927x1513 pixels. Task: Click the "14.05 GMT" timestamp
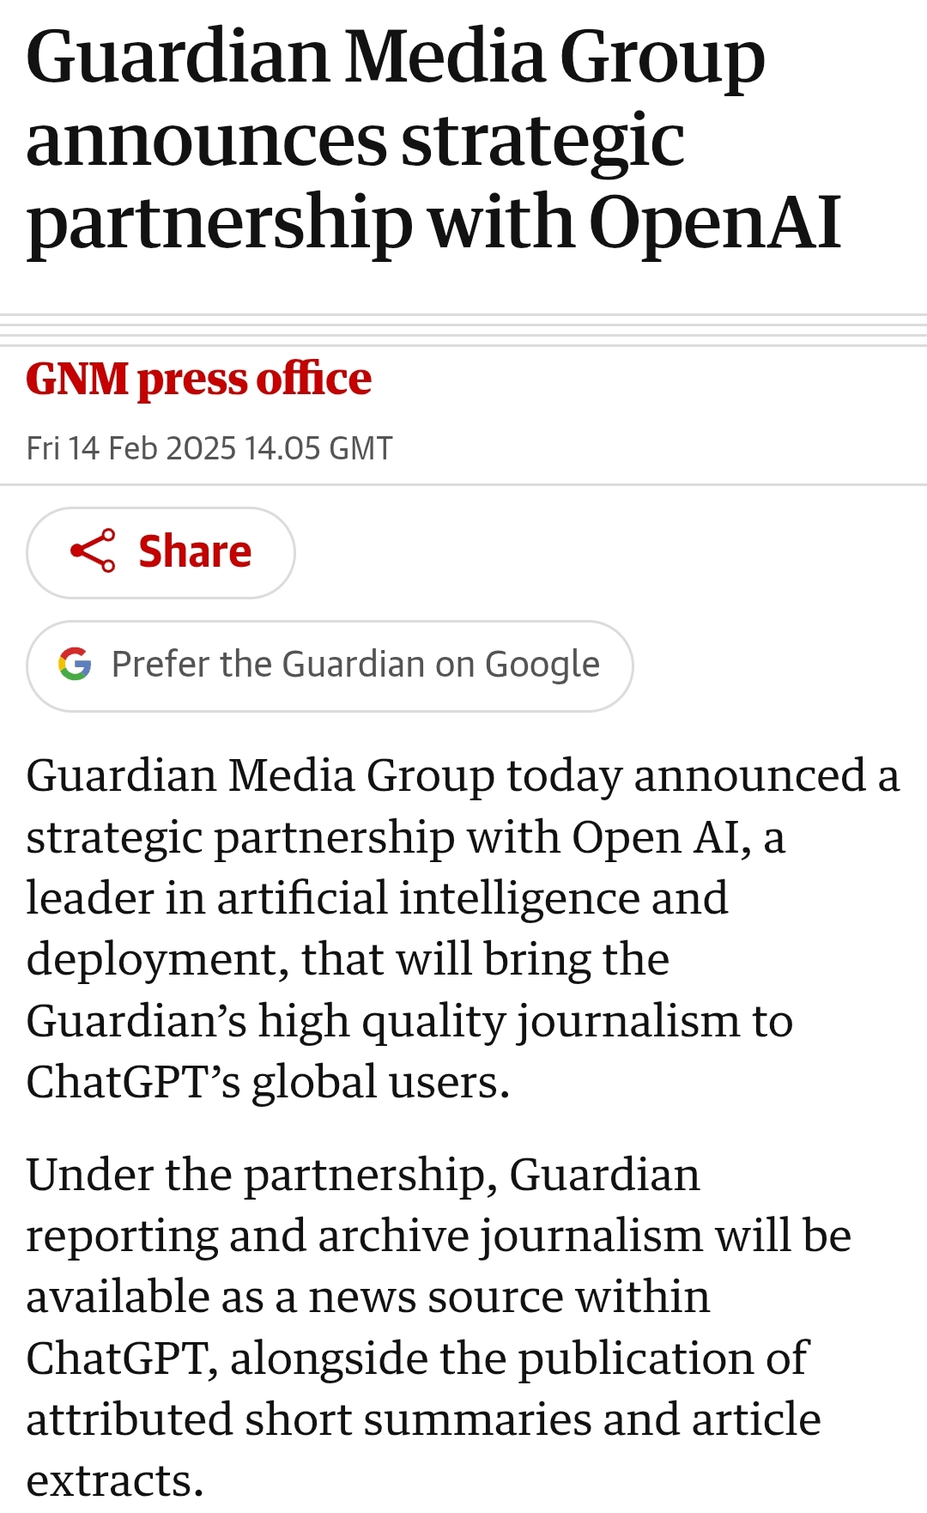(x=318, y=448)
